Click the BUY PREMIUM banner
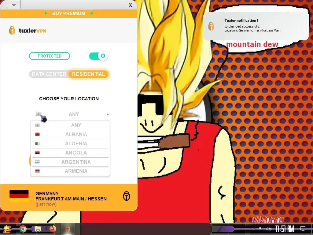Screen dimensions: 313x235 coord(69,13)
